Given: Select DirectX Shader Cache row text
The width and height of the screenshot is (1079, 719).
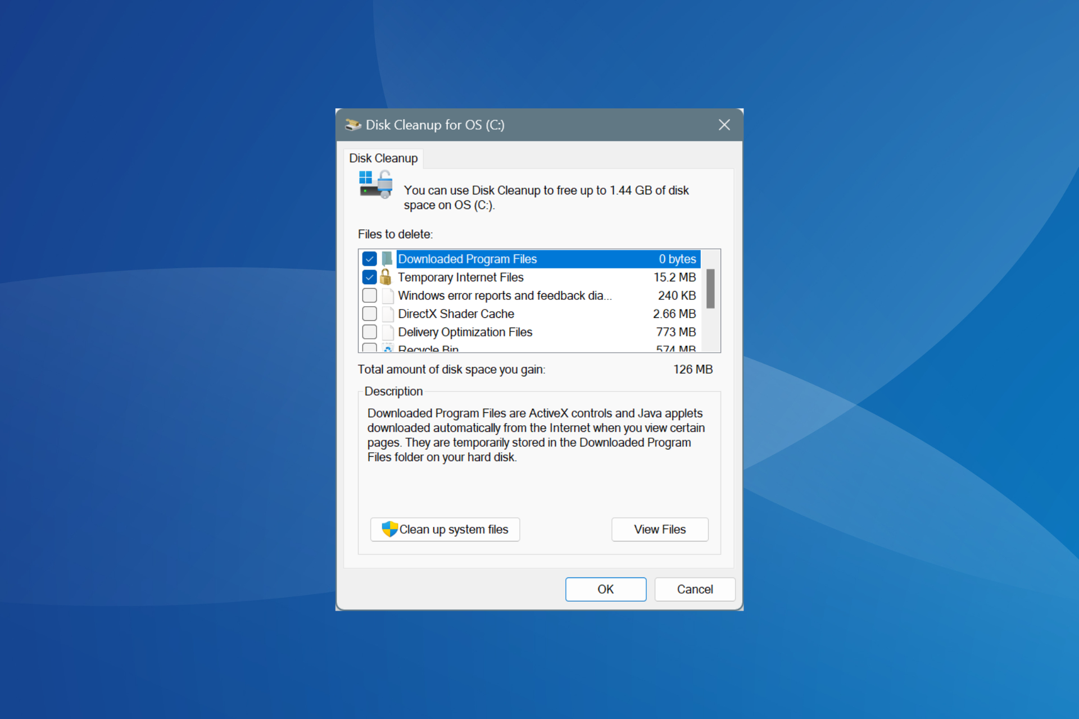Looking at the screenshot, I should pos(456,313).
